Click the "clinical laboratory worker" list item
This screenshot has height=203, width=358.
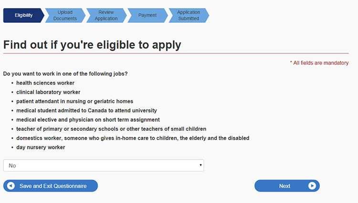click(48, 92)
